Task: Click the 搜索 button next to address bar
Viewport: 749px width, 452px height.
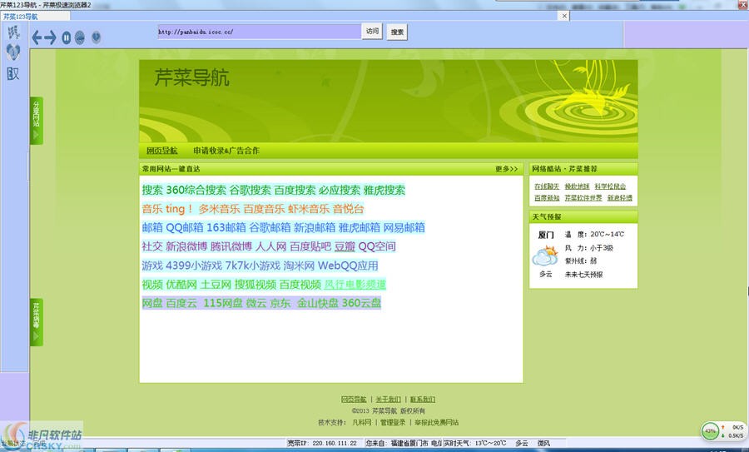Action: point(397,32)
